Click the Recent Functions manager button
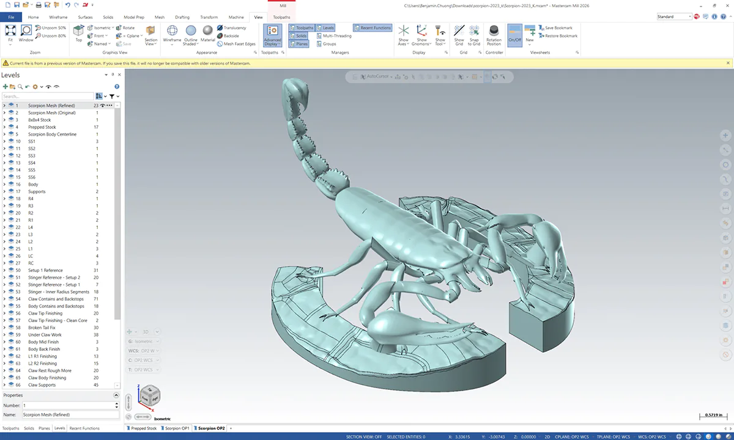 [x=373, y=28]
